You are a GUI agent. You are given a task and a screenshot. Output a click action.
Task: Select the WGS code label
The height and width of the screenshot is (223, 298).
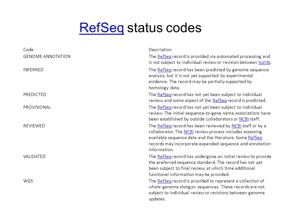click(x=28, y=181)
